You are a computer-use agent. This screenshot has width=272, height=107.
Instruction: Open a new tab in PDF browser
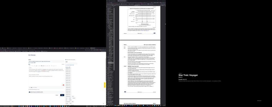click(127, 1)
